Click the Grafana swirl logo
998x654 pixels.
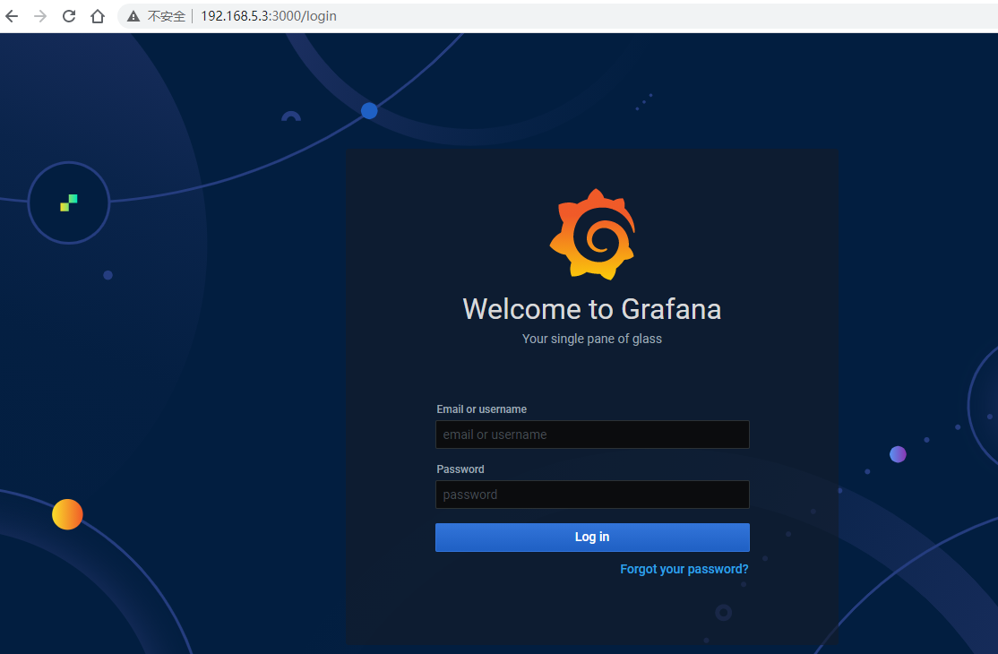click(592, 235)
